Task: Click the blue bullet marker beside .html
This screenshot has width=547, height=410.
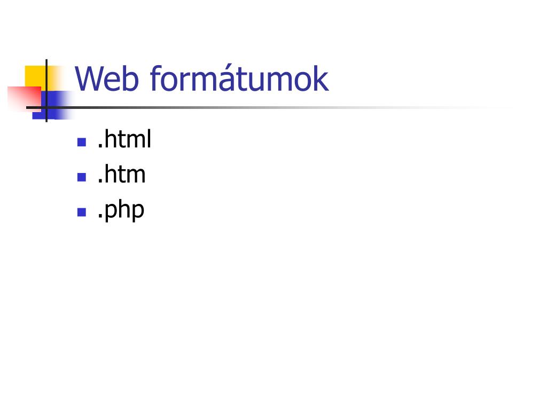Action: pos(82,142)
